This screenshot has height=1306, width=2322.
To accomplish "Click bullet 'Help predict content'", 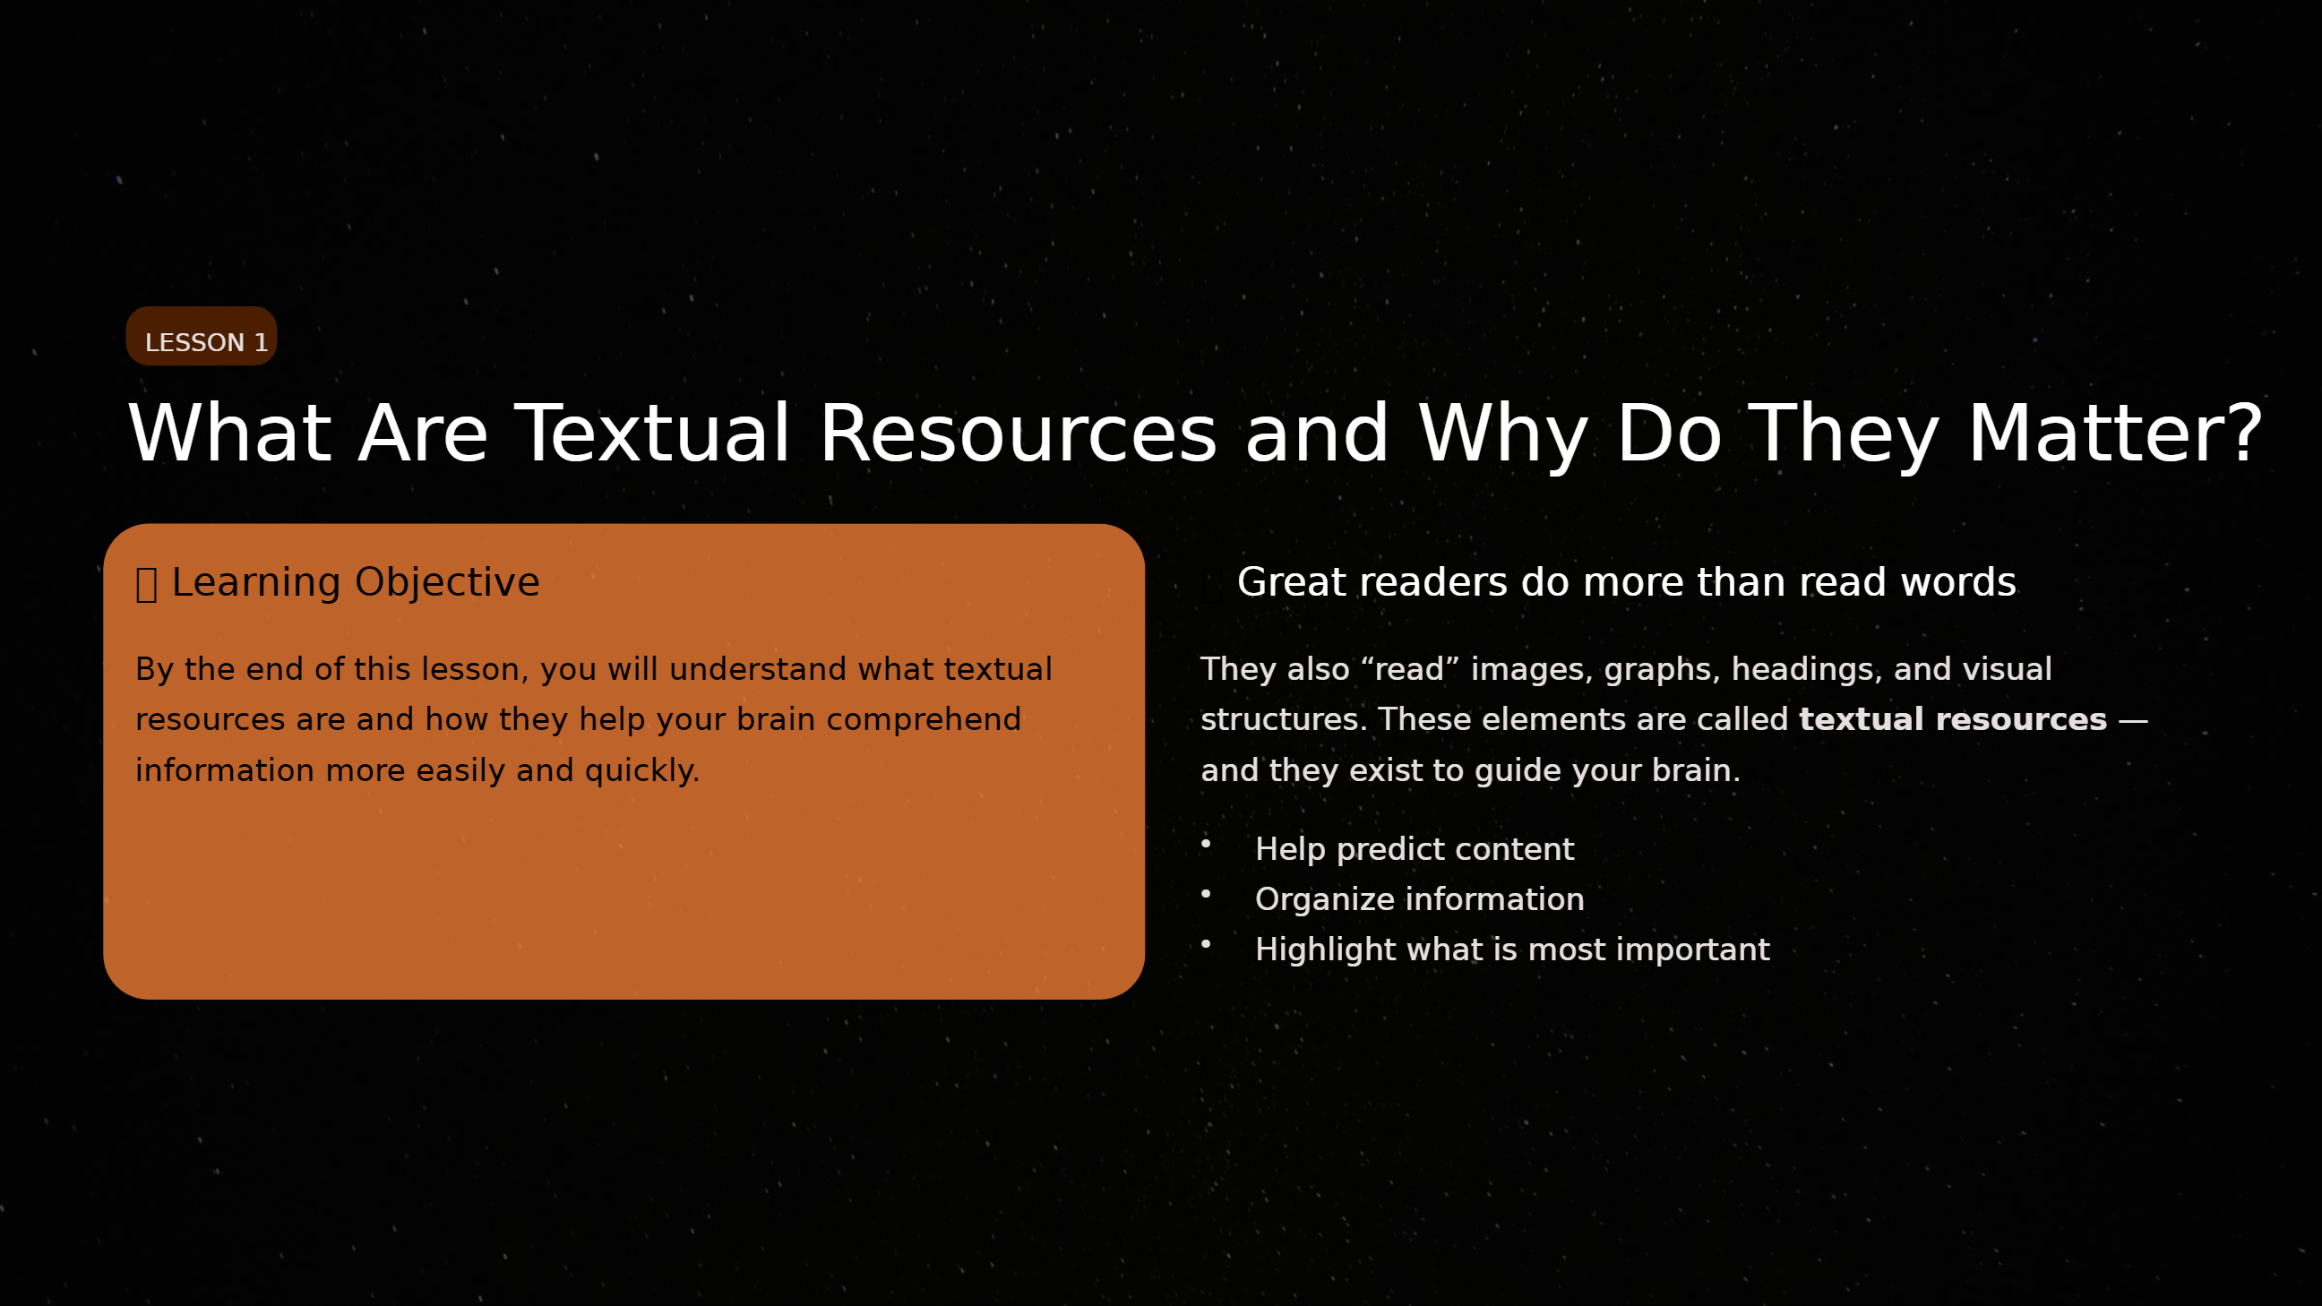I will click(1414, 849).
